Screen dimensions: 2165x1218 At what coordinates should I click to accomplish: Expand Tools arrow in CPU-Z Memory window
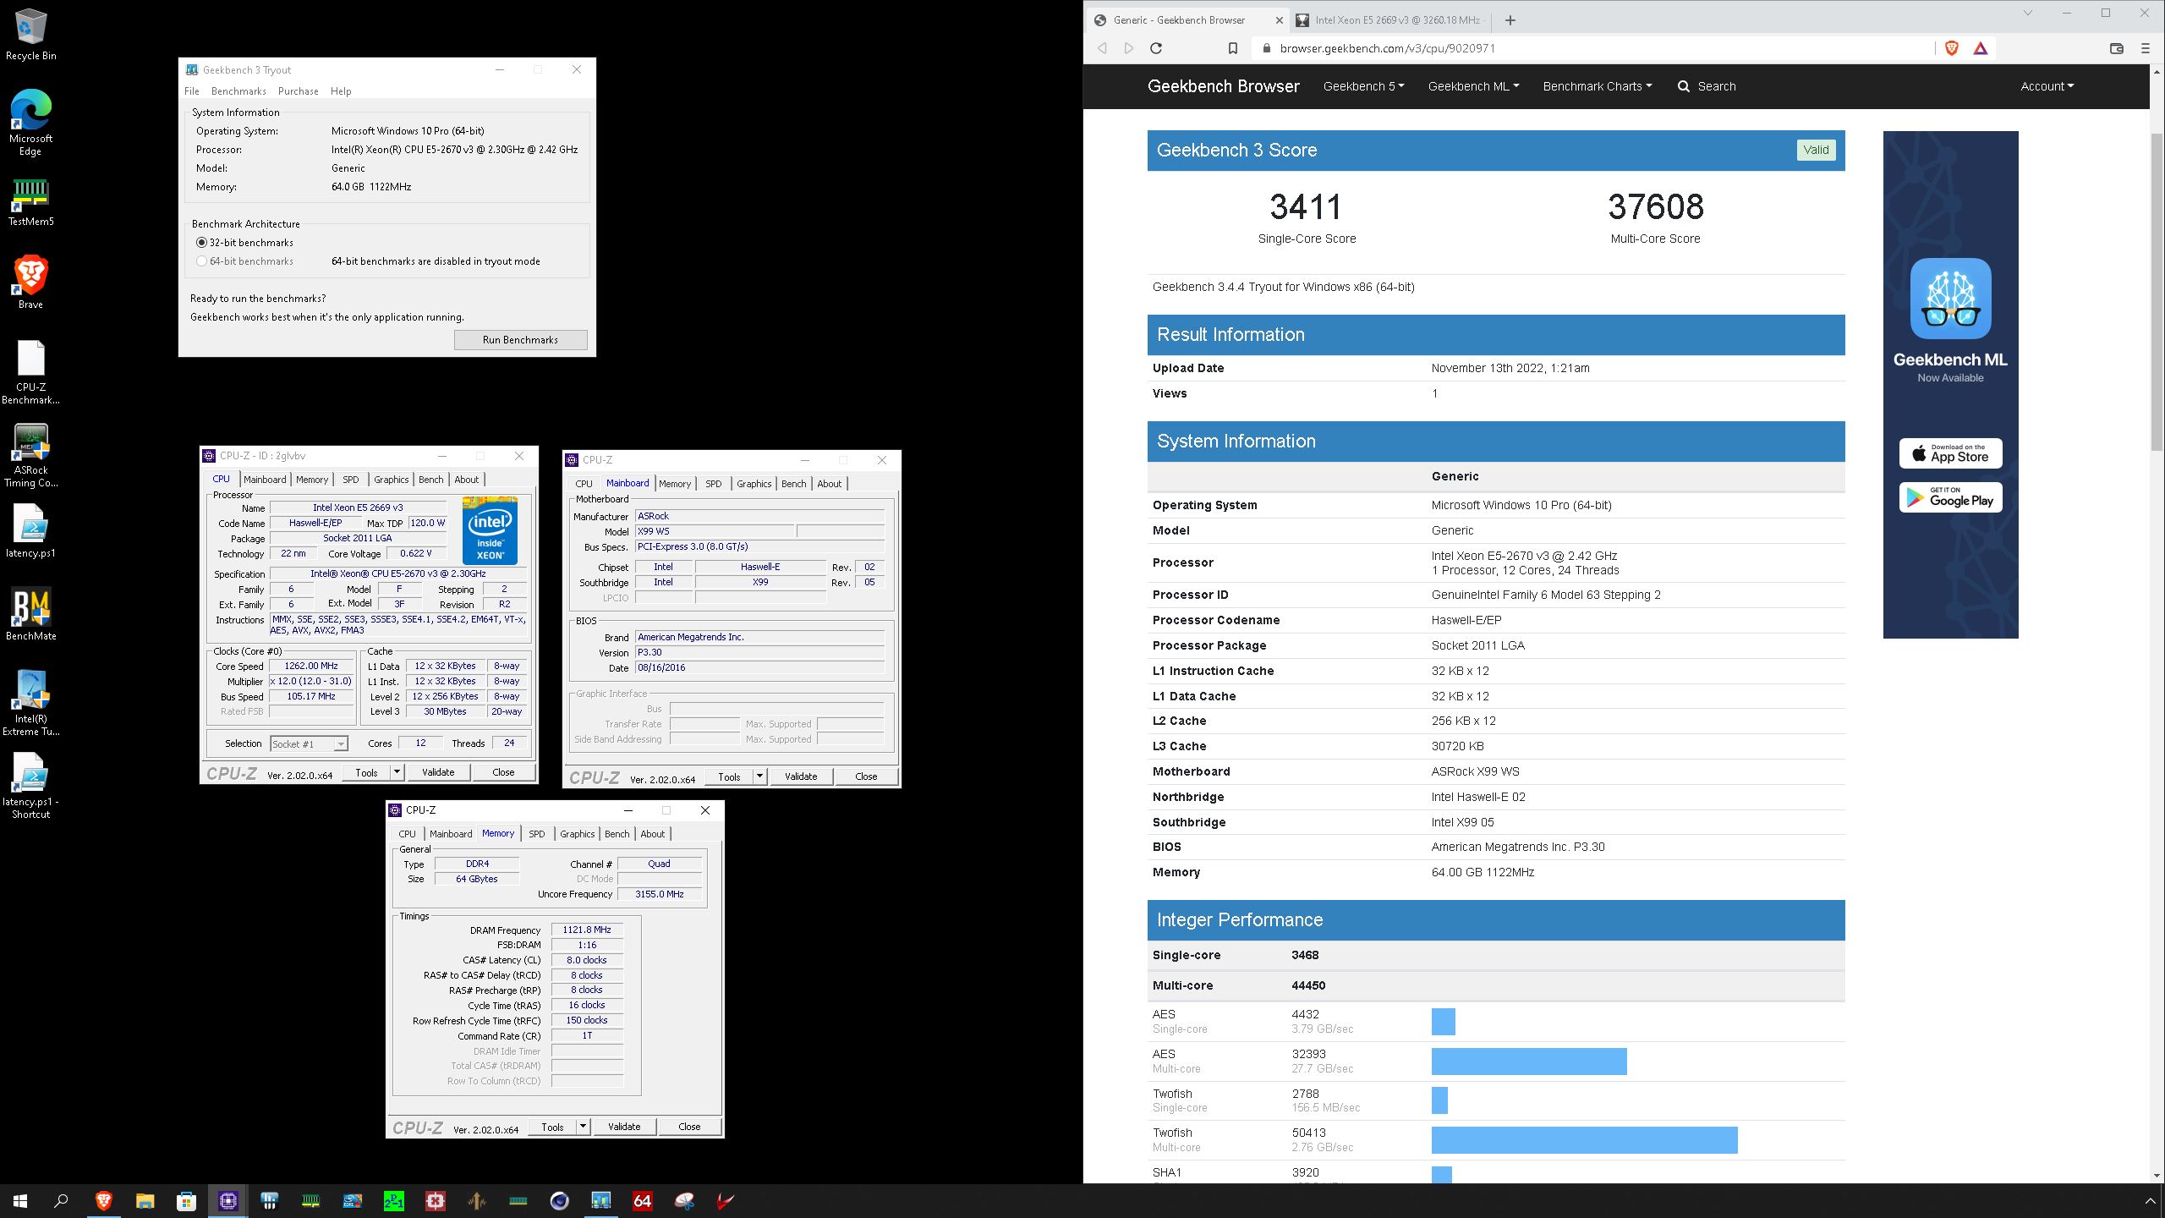pos(583,1127)
